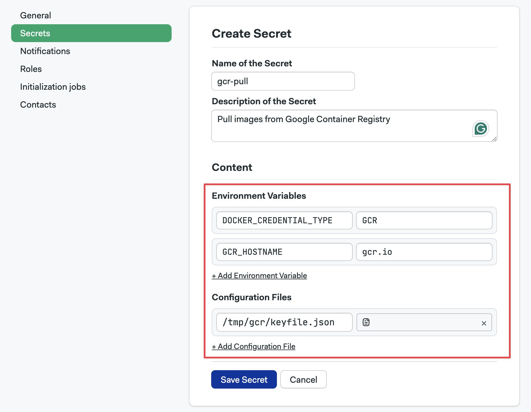Open the General settings section
Image resolution: width=531 pixels, height=412 pixels.
tap(35, 15)
